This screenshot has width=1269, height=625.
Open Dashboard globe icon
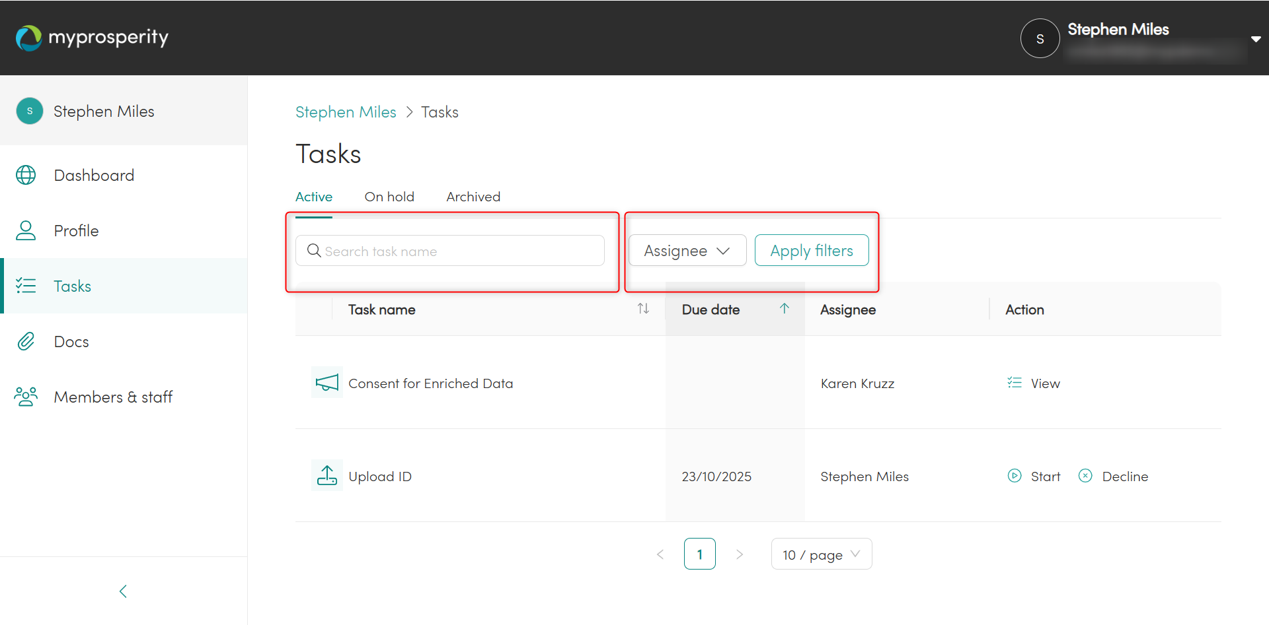[26, 175]
